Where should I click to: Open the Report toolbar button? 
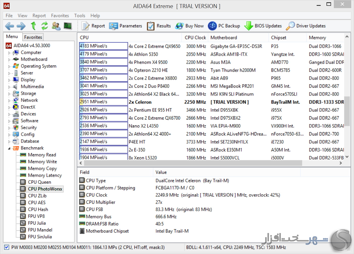pyautogui.click(x=93, y=26)
